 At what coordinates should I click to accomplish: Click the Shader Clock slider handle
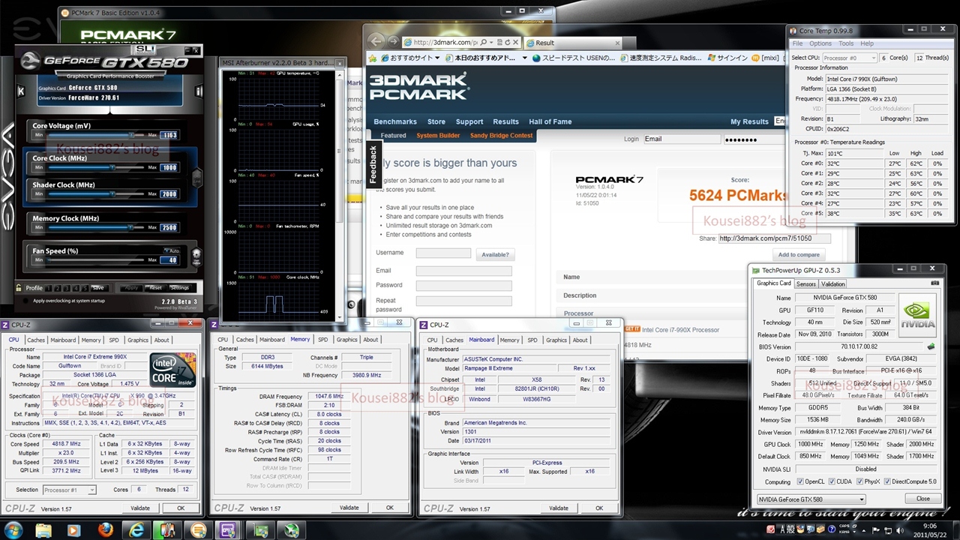click(x=111, y=194)
